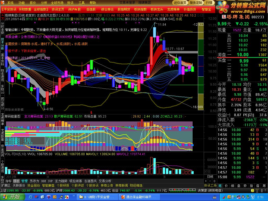Image resolution: width=268 pixels, height=201 pixels.
Task: Switch to 资金流向 in the left sidebar
Action: click(x=2, y=151)
